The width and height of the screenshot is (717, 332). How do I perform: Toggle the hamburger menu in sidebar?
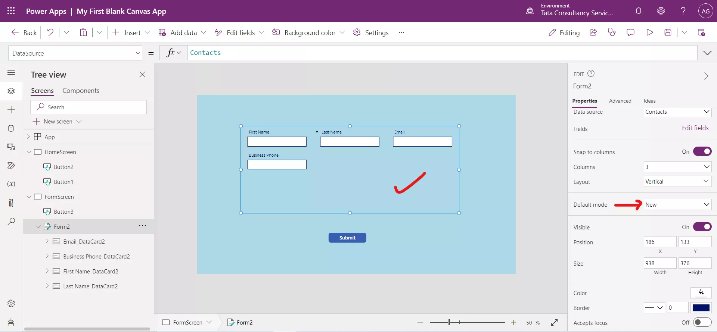click(x=11, y=72)
